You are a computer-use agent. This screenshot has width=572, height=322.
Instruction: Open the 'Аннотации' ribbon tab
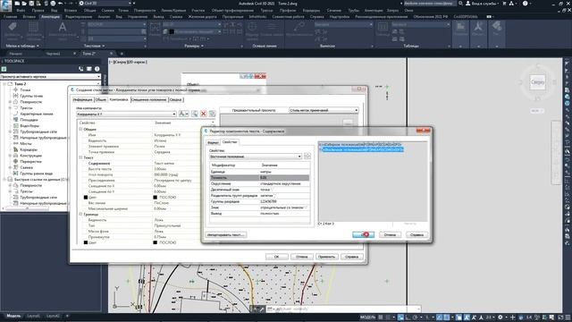pyautogui.click(x=50, y=17)
